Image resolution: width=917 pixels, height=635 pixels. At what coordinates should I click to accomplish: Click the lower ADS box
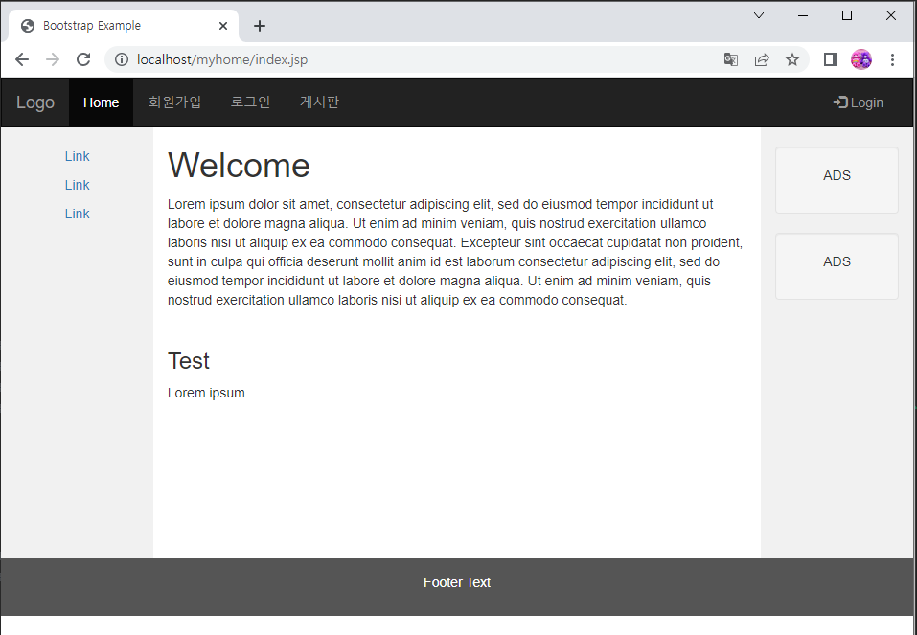coord(837,266)
